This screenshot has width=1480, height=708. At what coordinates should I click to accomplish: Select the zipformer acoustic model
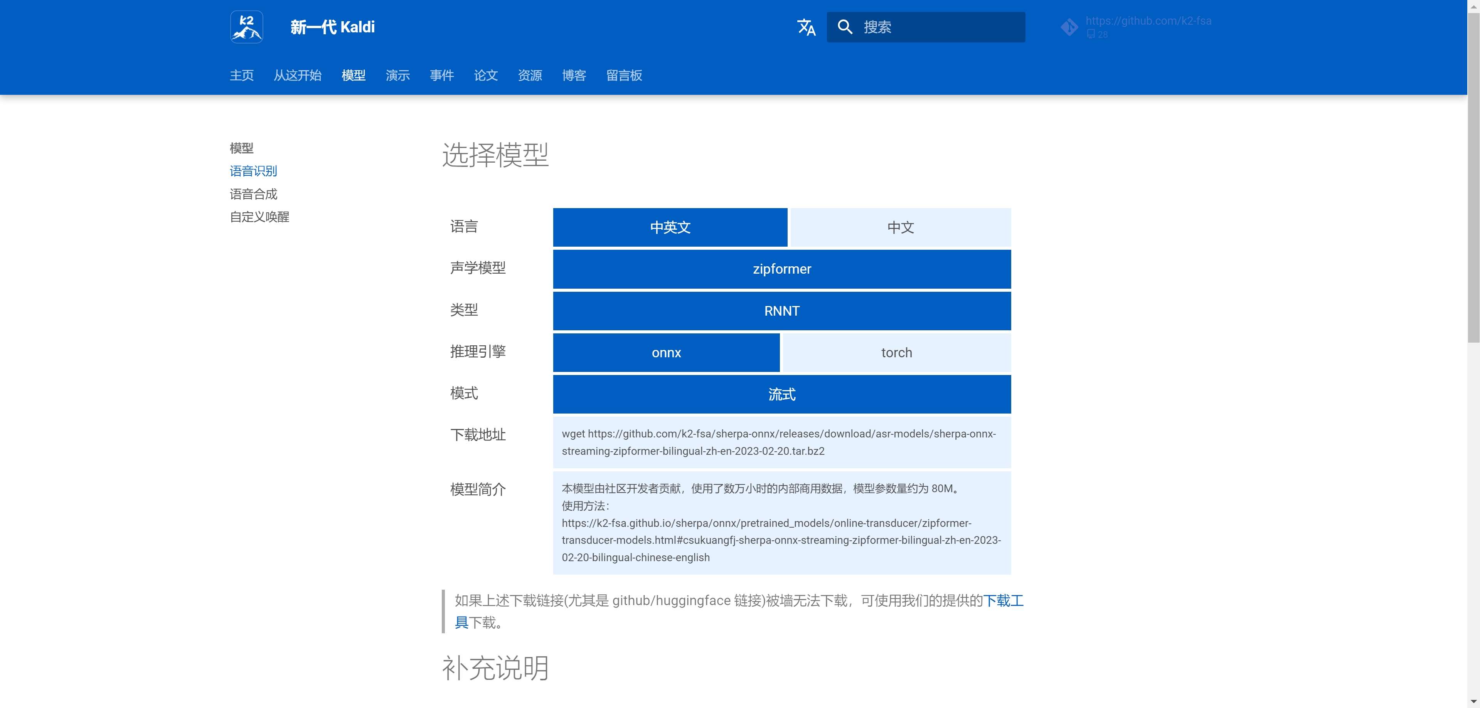781,269
